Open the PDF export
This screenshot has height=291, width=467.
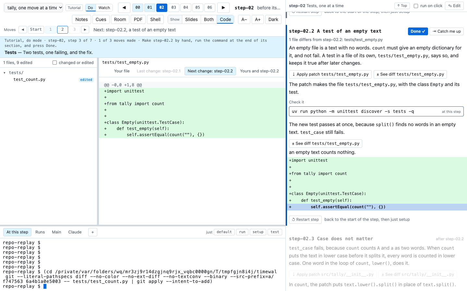[138, 19]
